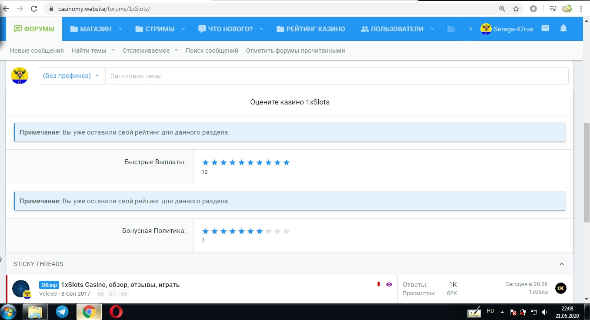Screen dimensions: 590x320
Task: Click the 1xSlots last poster avatar
Action: pos(561,288)
